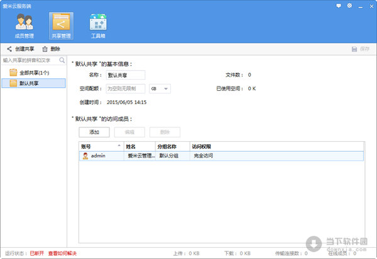Viewport: 377px width, 259px height.
Task: Click the 删除 trash icon in toolbar
Action: point(45,49)
